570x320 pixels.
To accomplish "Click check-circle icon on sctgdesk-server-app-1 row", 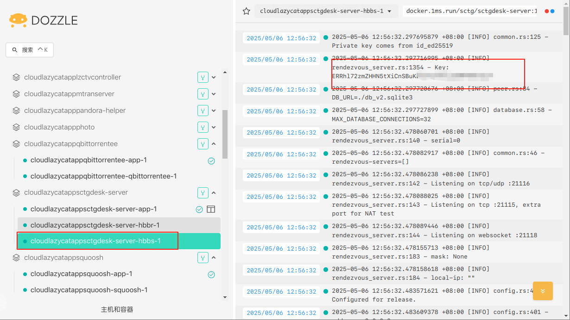I will point(199,209).
